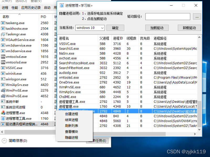
Task: Click the process list vertical scrollbar thumb
Action: point(199,114)
